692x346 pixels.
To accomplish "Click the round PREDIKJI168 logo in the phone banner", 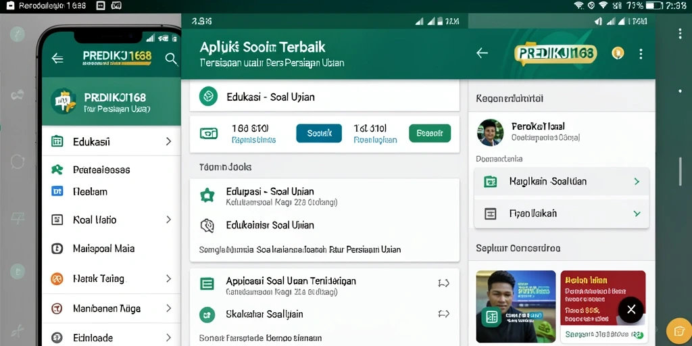I will pos(64,101).
